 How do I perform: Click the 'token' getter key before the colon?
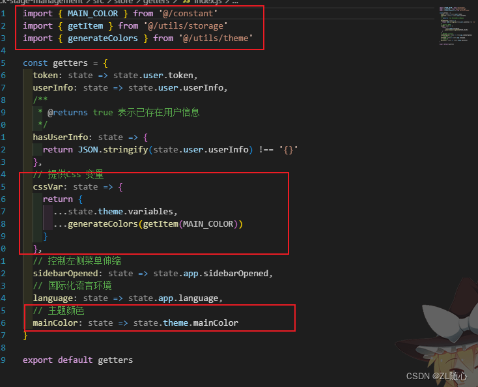pos(46,76)
